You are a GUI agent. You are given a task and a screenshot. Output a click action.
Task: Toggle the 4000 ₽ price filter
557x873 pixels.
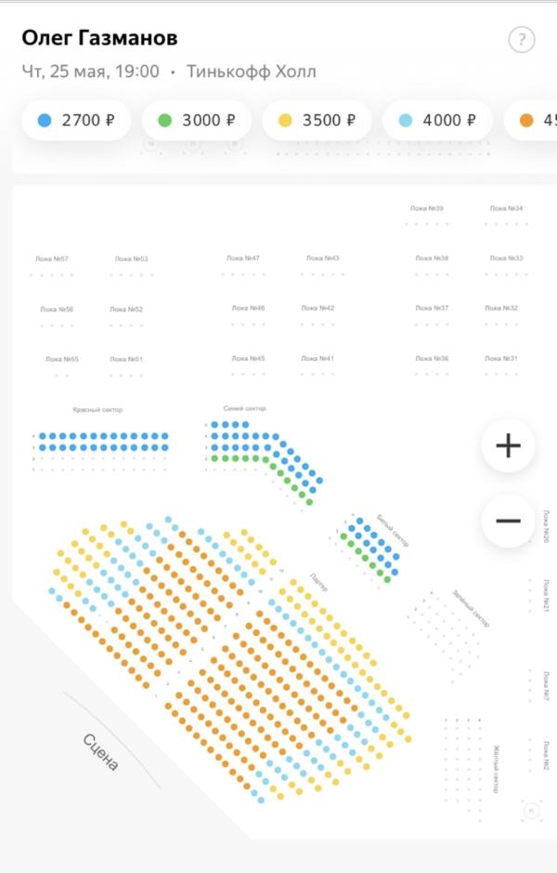click(437, 120)
